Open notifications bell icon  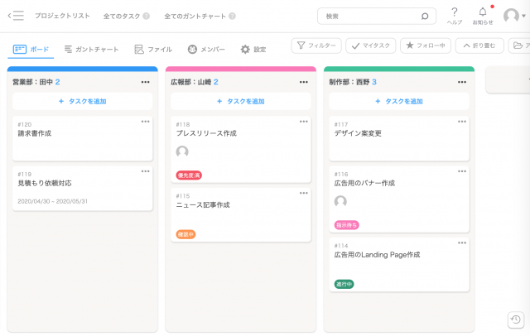pyautogui.click(x=483, y=12)
